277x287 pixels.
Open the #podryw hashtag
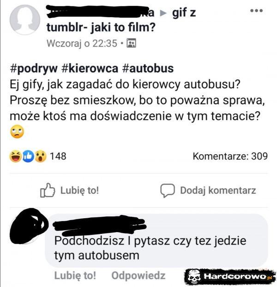click(34, 69)
